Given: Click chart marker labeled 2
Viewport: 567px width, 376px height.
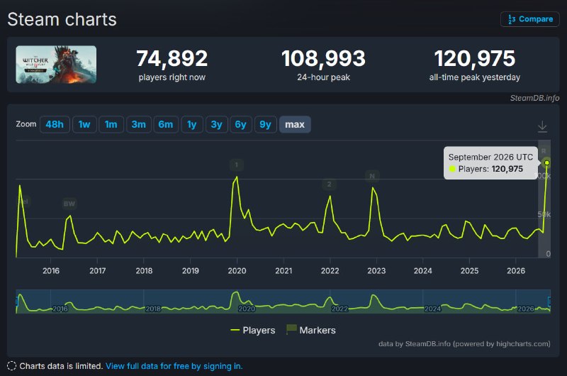Looking at the screenshot, I should (x=329, y=184).
